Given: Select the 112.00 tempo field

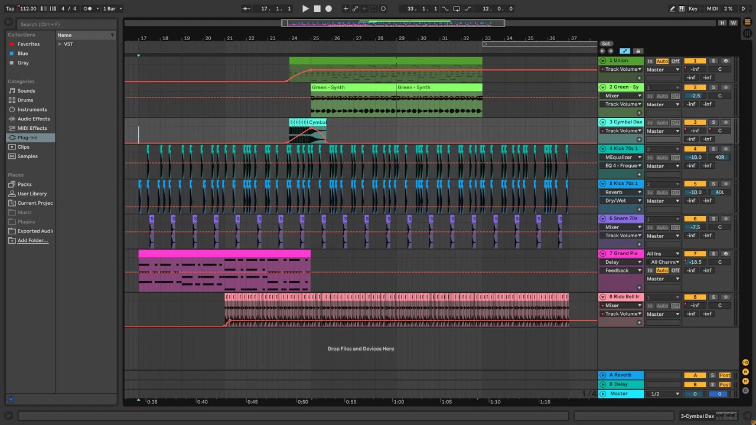Looking at the screenshot, I should pyautogui.click(x=28, y=9).
